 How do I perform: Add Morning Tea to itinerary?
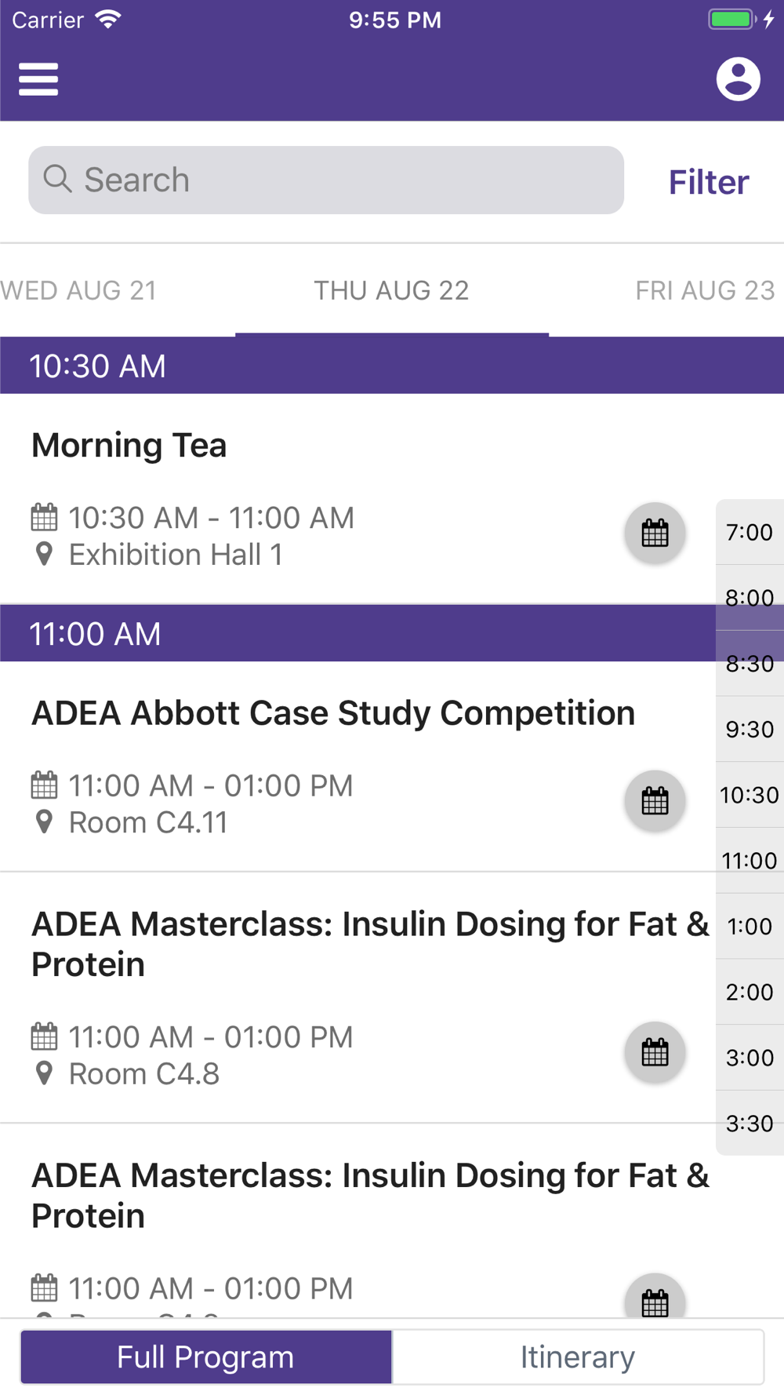(x=655, y=534)
